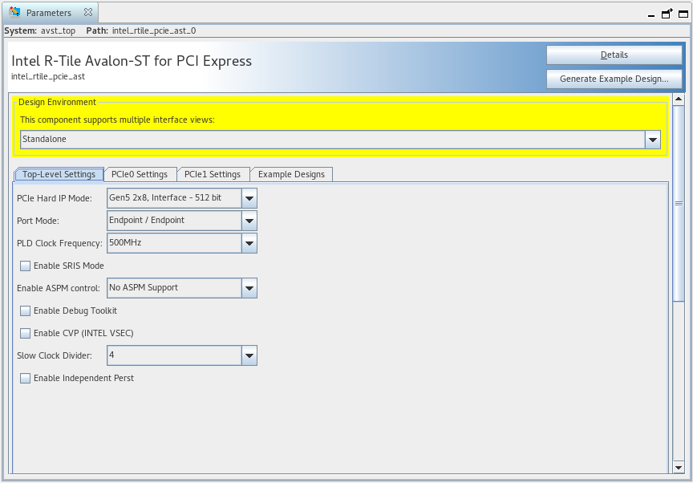The image size is (693, 483).
Task: Open the Example Designs tab
Action: click(291, 174)
